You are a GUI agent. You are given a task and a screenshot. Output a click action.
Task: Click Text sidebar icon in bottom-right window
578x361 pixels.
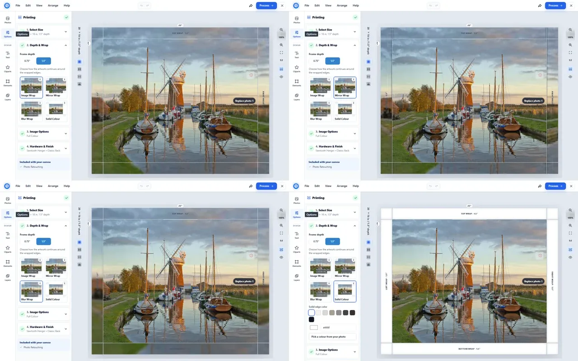pyautogui.click(x=297, y=235)
